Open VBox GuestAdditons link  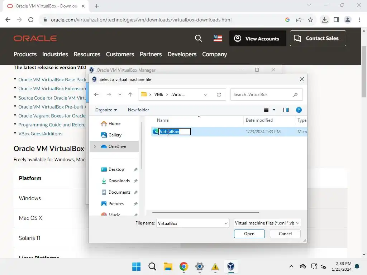(x=40, y=134)
